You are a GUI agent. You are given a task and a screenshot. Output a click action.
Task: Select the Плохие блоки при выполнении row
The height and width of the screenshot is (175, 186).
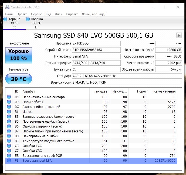[91, 131]
